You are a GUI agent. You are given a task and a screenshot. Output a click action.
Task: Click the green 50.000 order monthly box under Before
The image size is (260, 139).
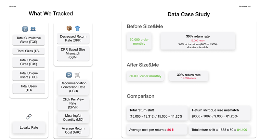[139, 41]
